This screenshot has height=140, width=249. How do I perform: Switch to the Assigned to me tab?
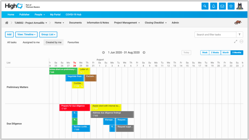click(x=31, y=42)
